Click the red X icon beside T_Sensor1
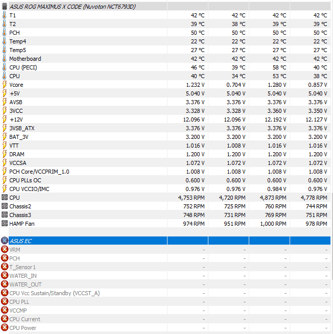333x334 pixels. tap(5, 267)
